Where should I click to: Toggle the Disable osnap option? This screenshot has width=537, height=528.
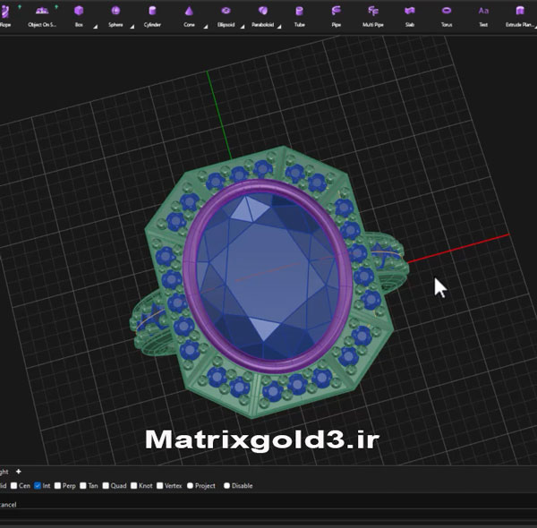(x=226, y=486)
